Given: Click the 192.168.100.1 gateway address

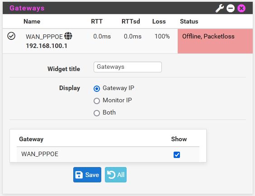Looking at the screenshot, I should tap(47, 46).
